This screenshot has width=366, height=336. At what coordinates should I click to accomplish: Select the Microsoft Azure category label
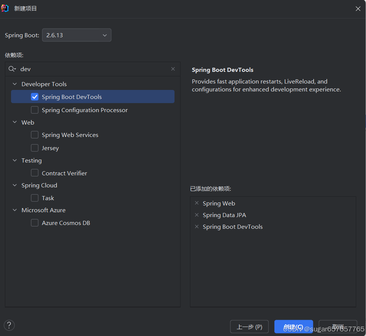point(43,210)
